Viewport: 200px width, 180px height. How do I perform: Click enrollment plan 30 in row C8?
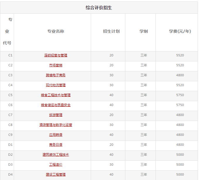pyautogui.click(x=111, y=125)
